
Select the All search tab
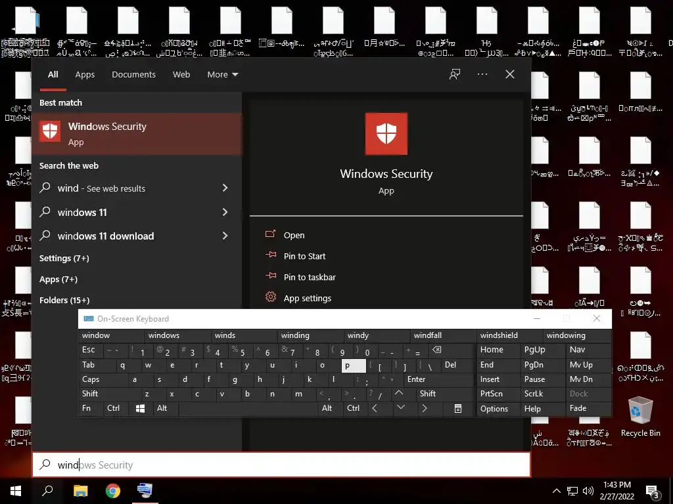click(x=53, y=74)
